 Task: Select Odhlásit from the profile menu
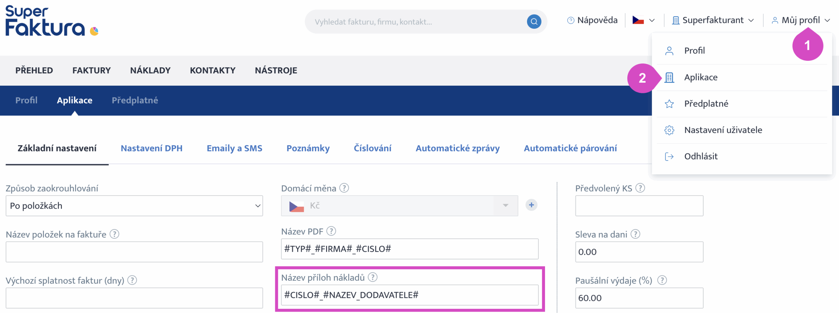[701, 156]
